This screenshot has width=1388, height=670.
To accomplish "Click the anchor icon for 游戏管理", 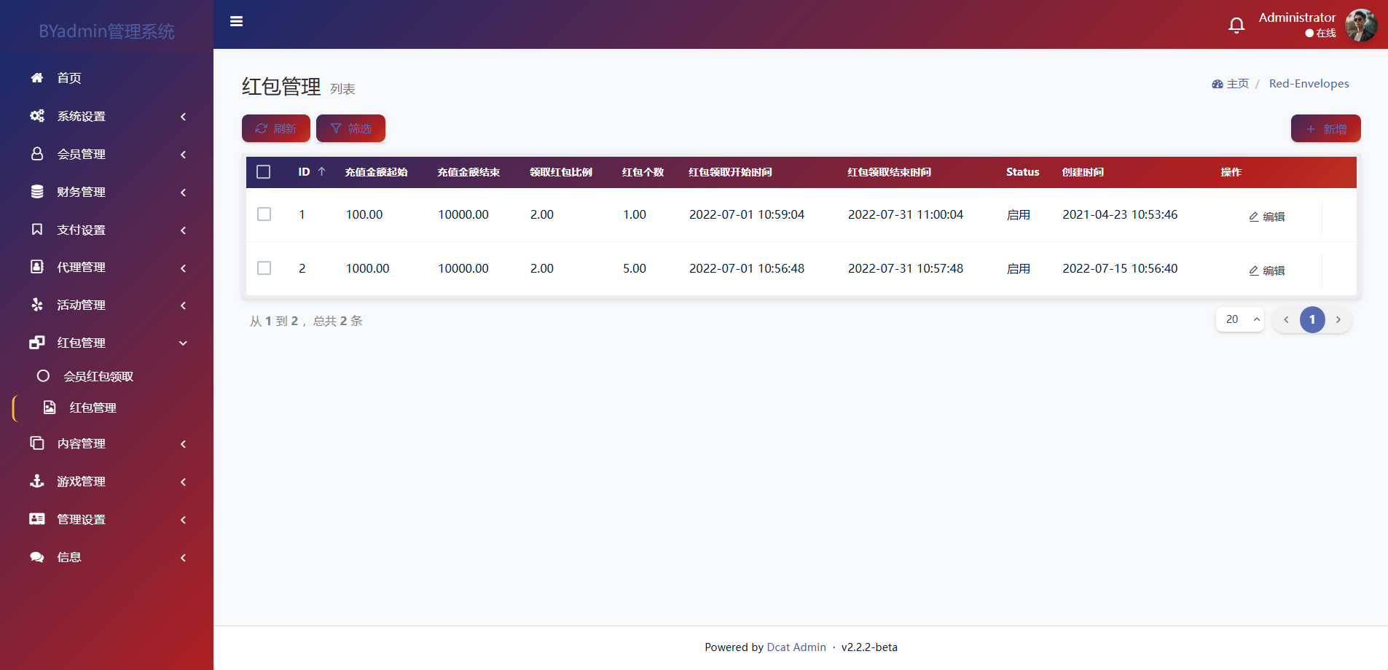I will click(x=37, y=481).
